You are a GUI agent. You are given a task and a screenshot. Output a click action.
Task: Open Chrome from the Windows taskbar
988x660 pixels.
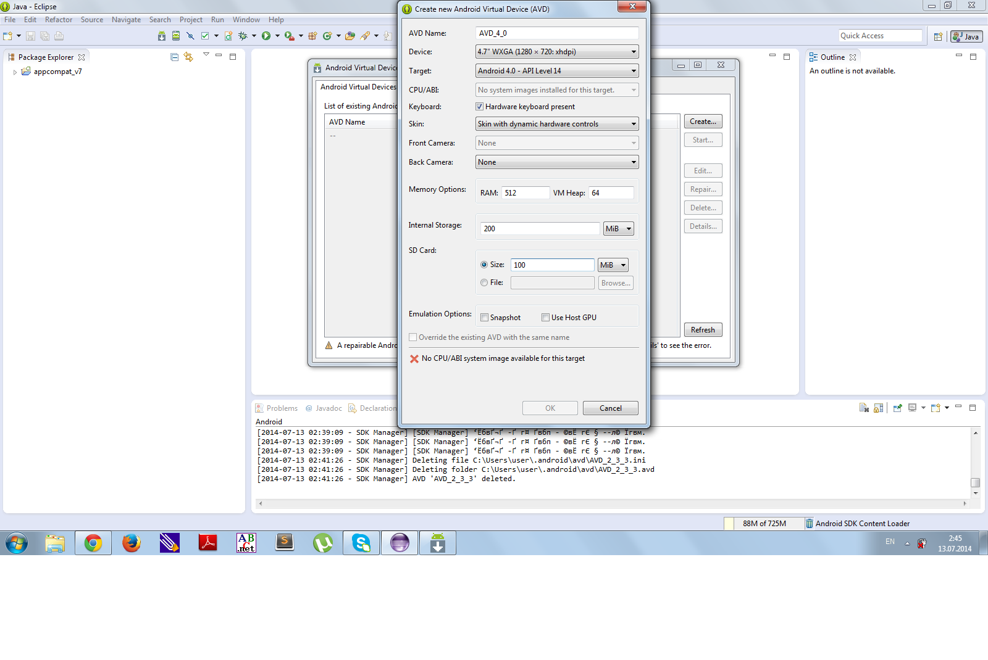pyautogui.click(x=93, y=543)
